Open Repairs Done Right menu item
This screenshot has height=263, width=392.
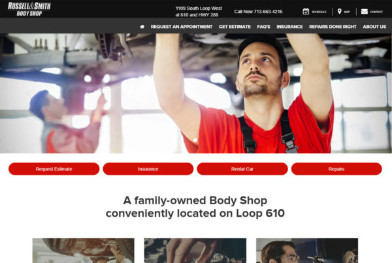333,27
